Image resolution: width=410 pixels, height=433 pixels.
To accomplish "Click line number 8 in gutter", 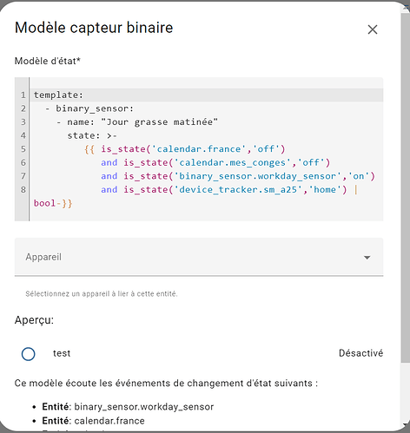I will coord(23,190).
